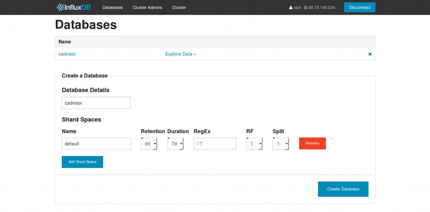
Task: Expand the Duration dropdown
Action: pos(176,143)
